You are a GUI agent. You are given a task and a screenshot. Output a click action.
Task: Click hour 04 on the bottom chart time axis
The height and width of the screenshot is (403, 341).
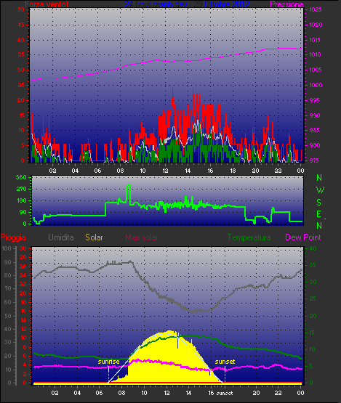point(77,393)
